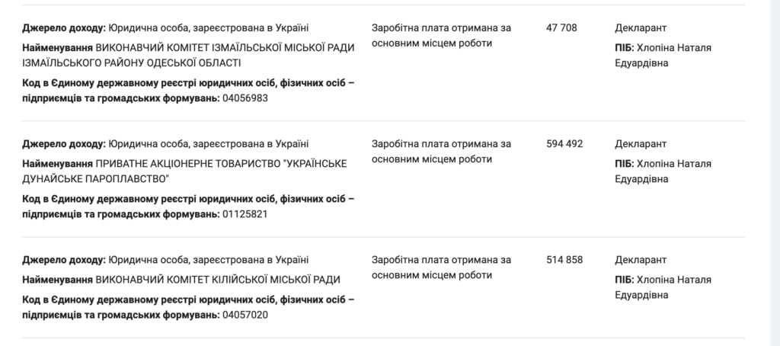Click the name ВИКОНАВЧИЙ КОМІТЕТ КІЛІЙСЬКОЇ МІСЬКОЇ РАДИ
Image resolution: width=780 pixels, height=346 pixels.
click(x=217, y=279)
